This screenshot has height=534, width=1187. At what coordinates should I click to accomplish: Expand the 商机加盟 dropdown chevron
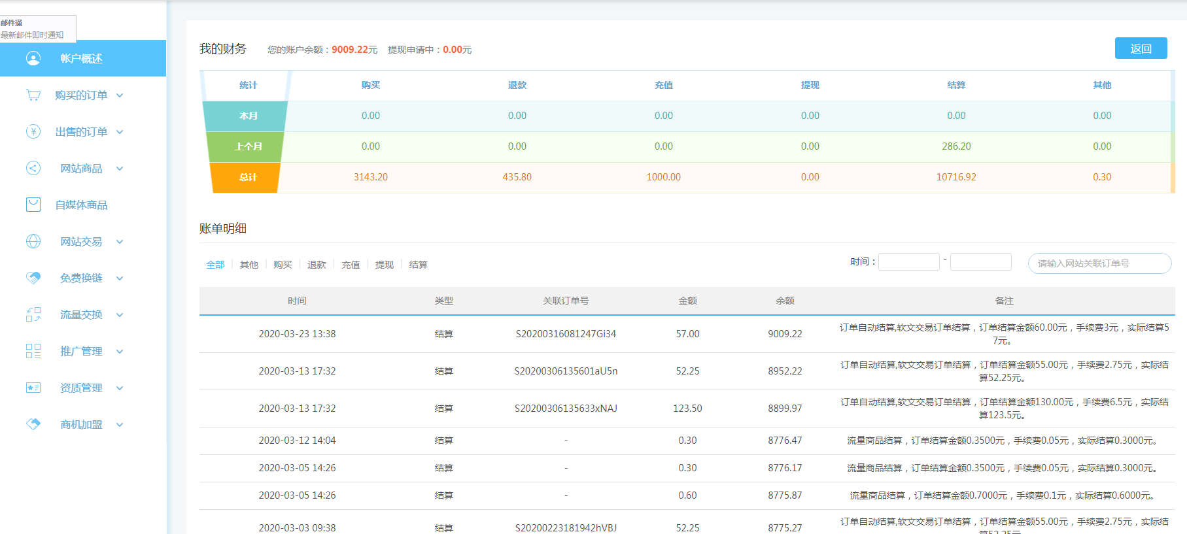120,425
